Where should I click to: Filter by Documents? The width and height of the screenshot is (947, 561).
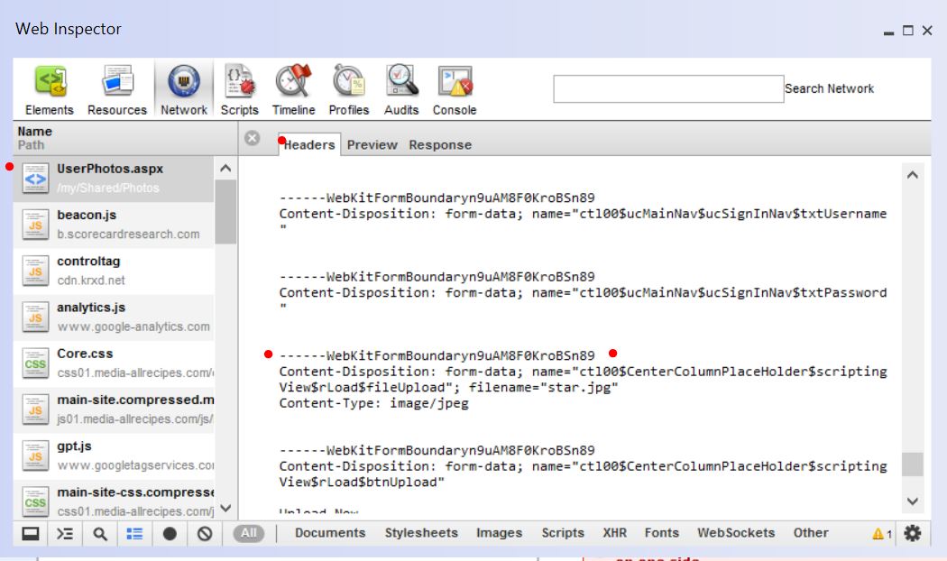[330, 533]
